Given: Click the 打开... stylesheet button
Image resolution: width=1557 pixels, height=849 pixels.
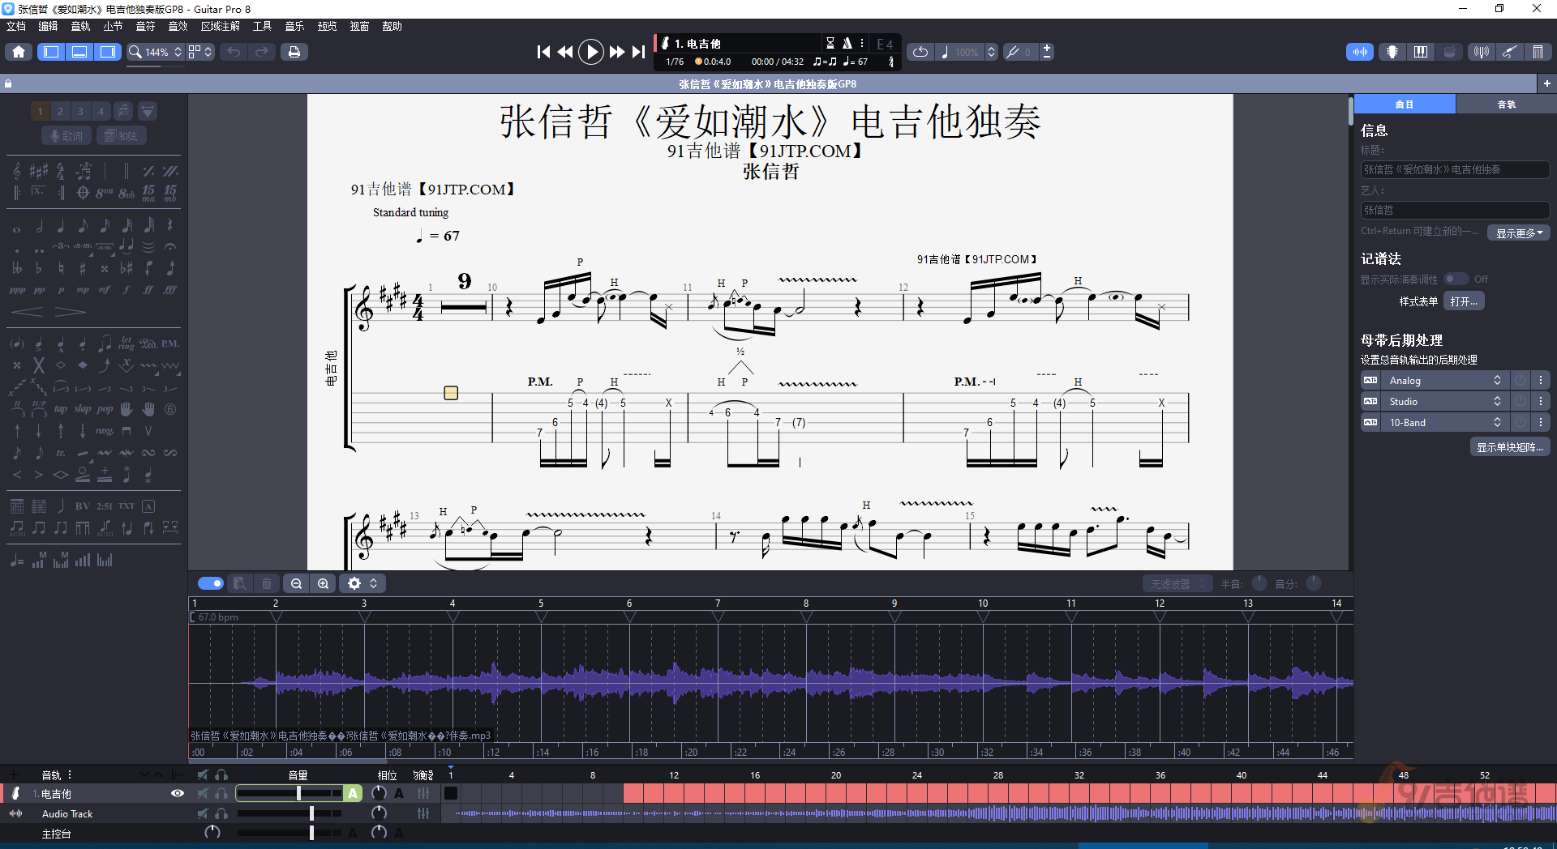Looking at the screenshot, I should pyautogui.click(x=1464, y=301).
